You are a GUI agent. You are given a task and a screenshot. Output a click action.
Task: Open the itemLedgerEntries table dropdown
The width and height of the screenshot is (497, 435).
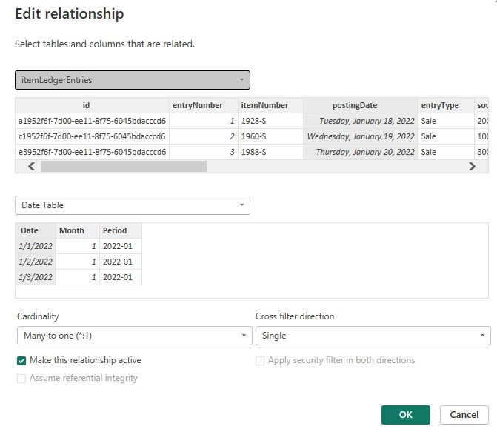pyautogui.click(x=133, y=80)
